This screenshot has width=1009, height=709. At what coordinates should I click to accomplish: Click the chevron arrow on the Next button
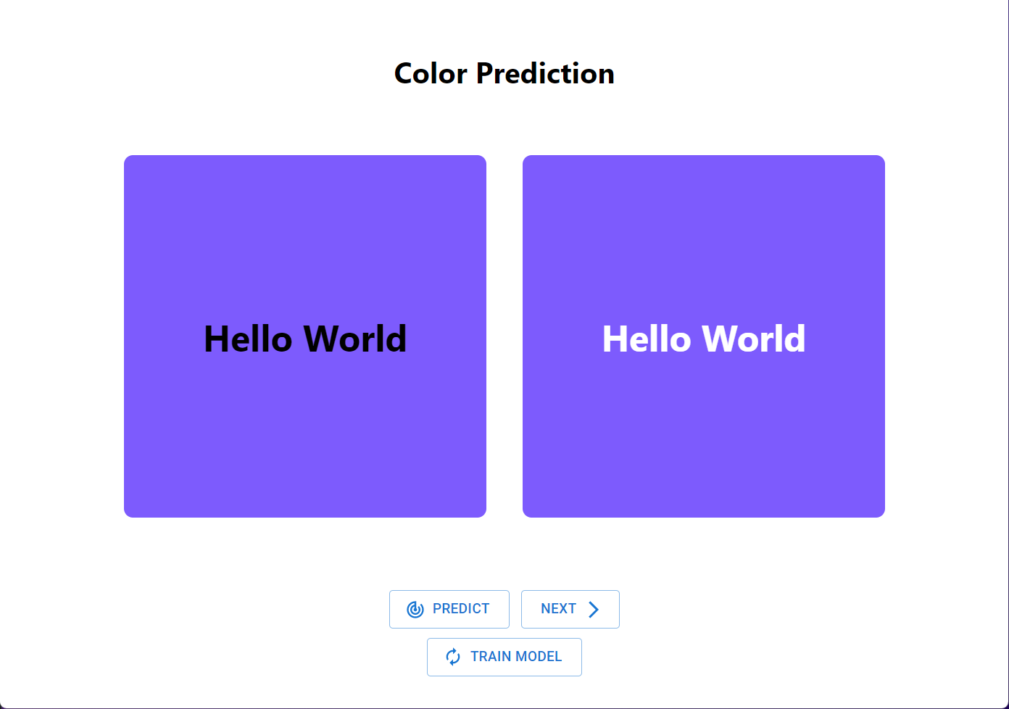click(594, 609)
